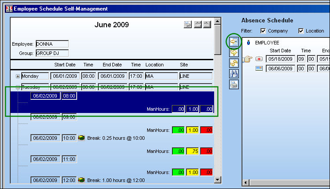Click the 12:00 time slot field
The width and height of the screenshot is (330, 189).
69,180
